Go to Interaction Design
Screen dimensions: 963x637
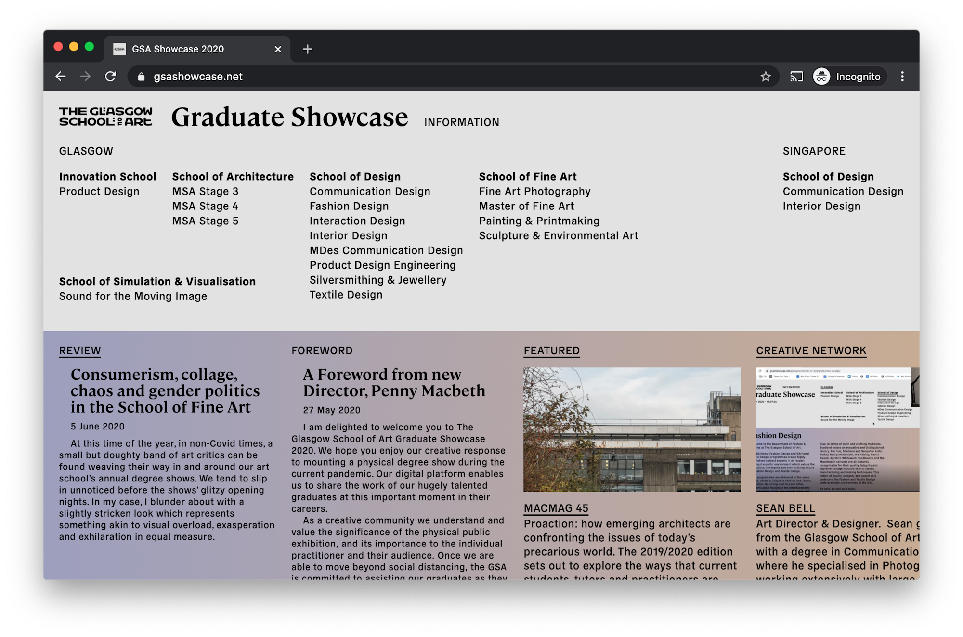click(357, 221)
